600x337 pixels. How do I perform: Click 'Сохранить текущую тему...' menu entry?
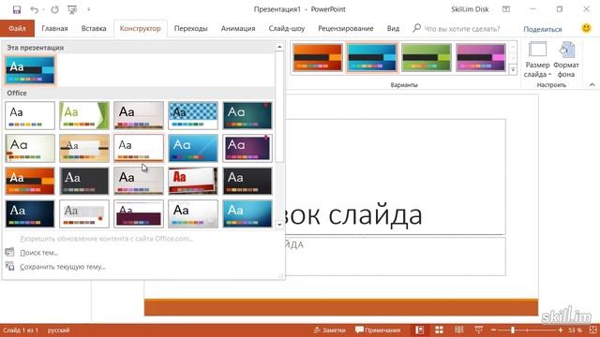click(x=63, y=267)
